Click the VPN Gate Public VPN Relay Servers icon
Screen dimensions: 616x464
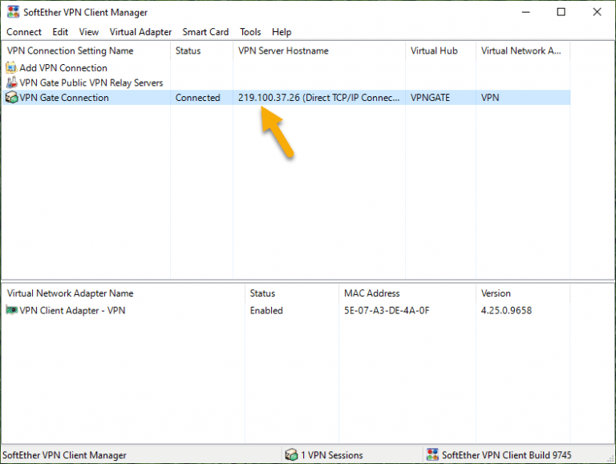point(11,83)
